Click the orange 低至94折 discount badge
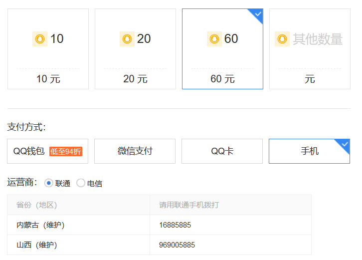Image resolution: width=362 pixels, height=260 pixels. (x=65, y=151)
